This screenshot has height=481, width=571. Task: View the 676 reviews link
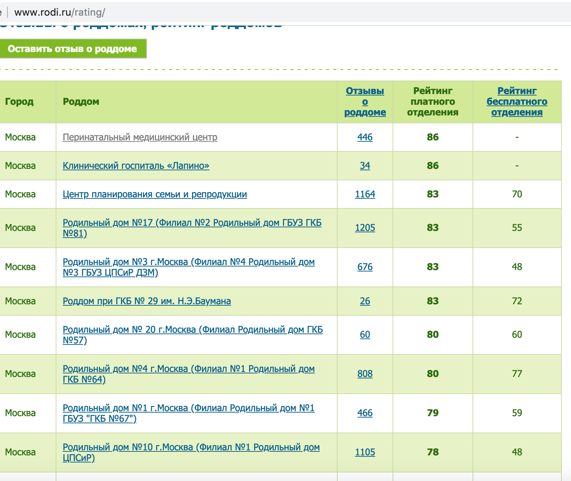[365, 267]
